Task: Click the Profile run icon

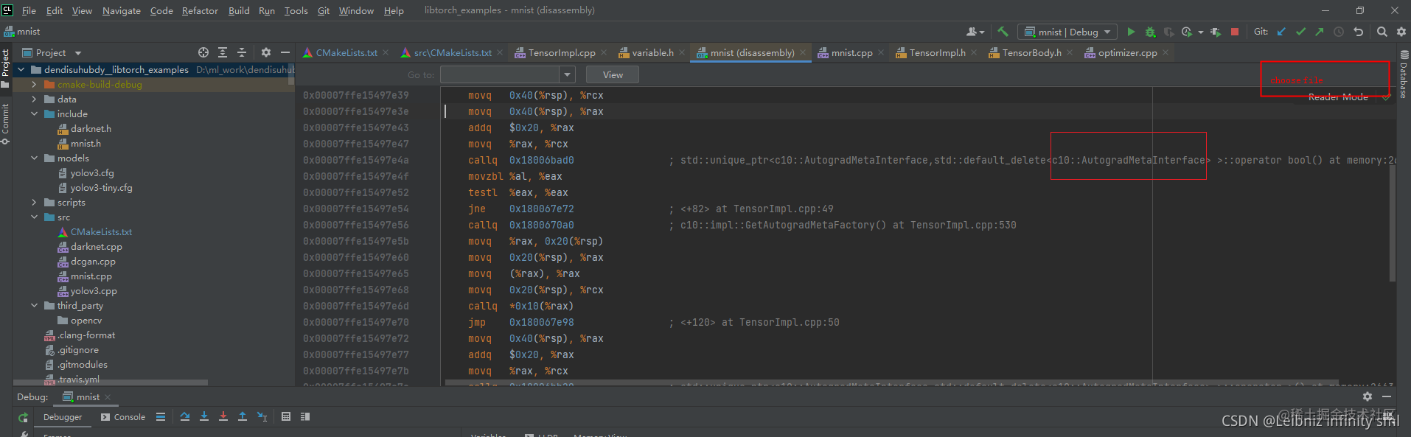Action: point(1187,32)
